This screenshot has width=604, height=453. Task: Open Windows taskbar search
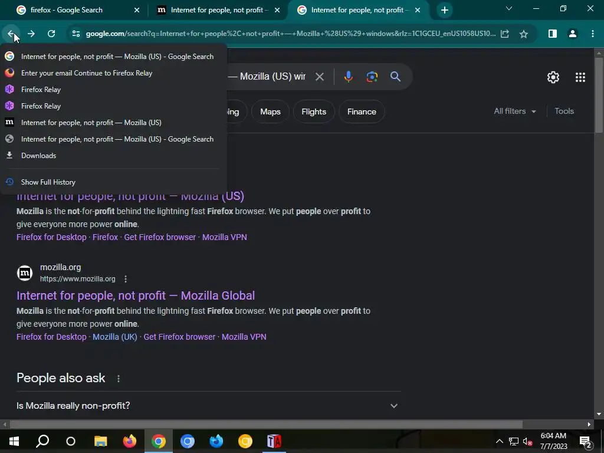pyautogui.click(x=42, y=441)
